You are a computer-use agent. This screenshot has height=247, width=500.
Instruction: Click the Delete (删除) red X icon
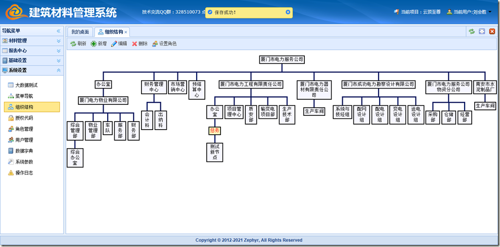(x=134, y=44)
